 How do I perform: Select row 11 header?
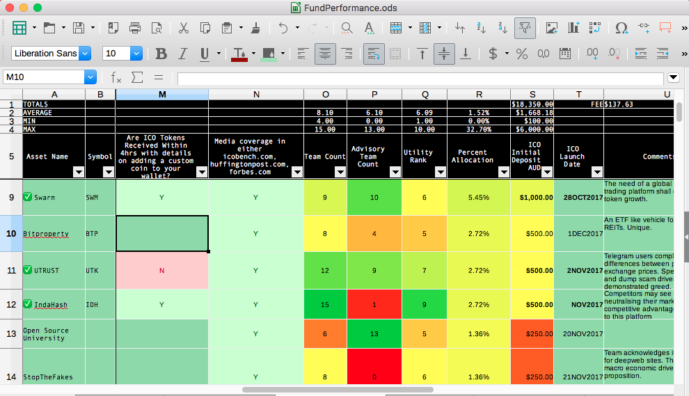point(11,270)
